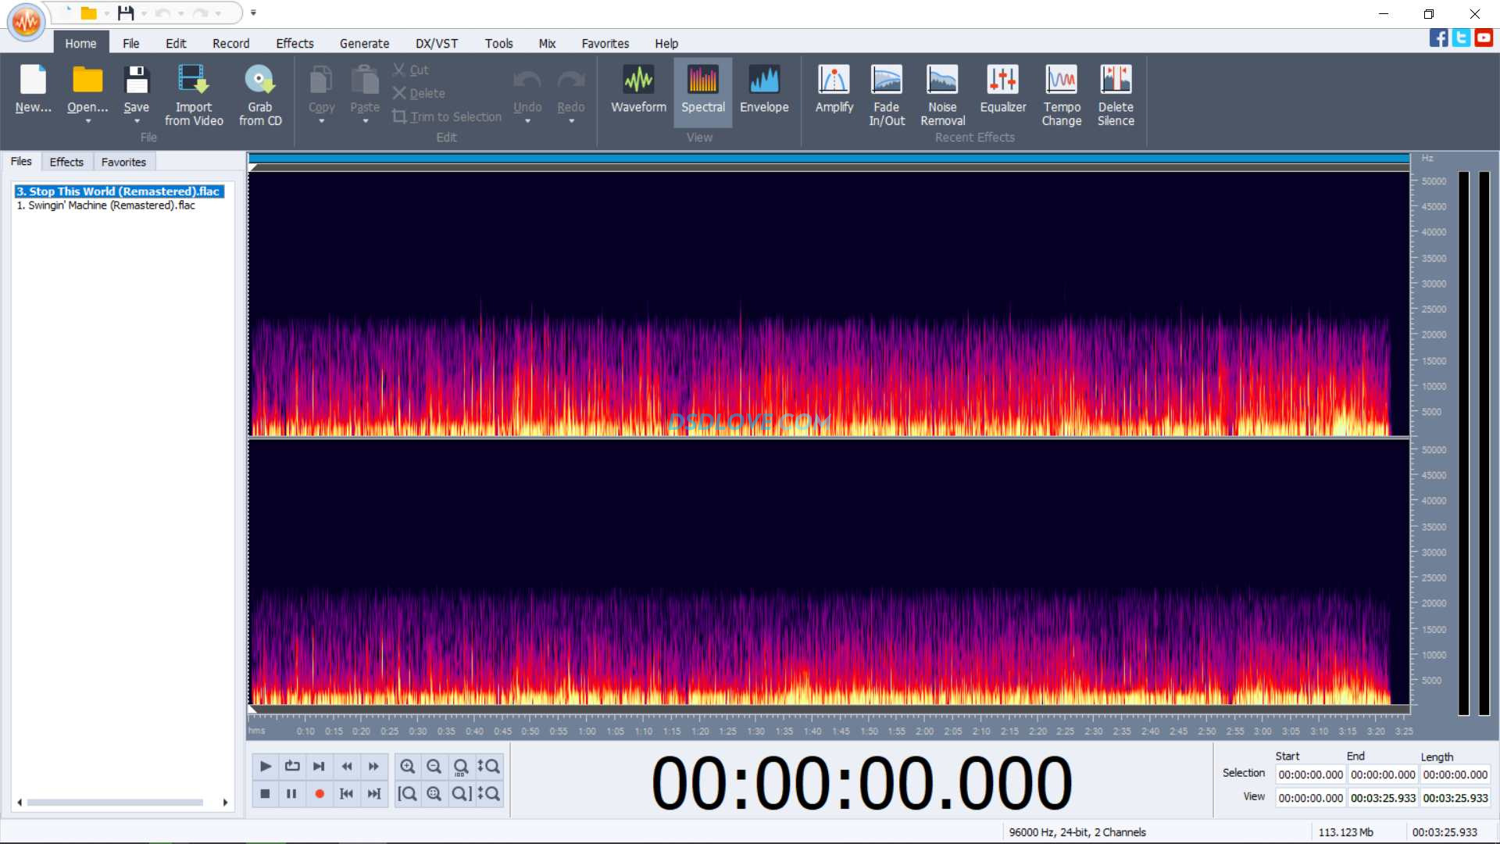Click the fast forward button

coord(373,766)
